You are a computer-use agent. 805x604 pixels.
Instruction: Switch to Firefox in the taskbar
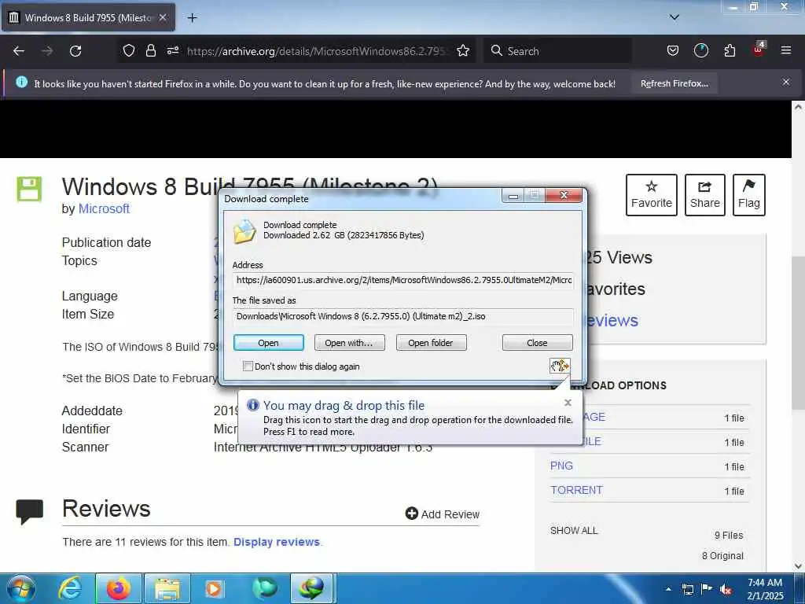[x=119, y=588]
